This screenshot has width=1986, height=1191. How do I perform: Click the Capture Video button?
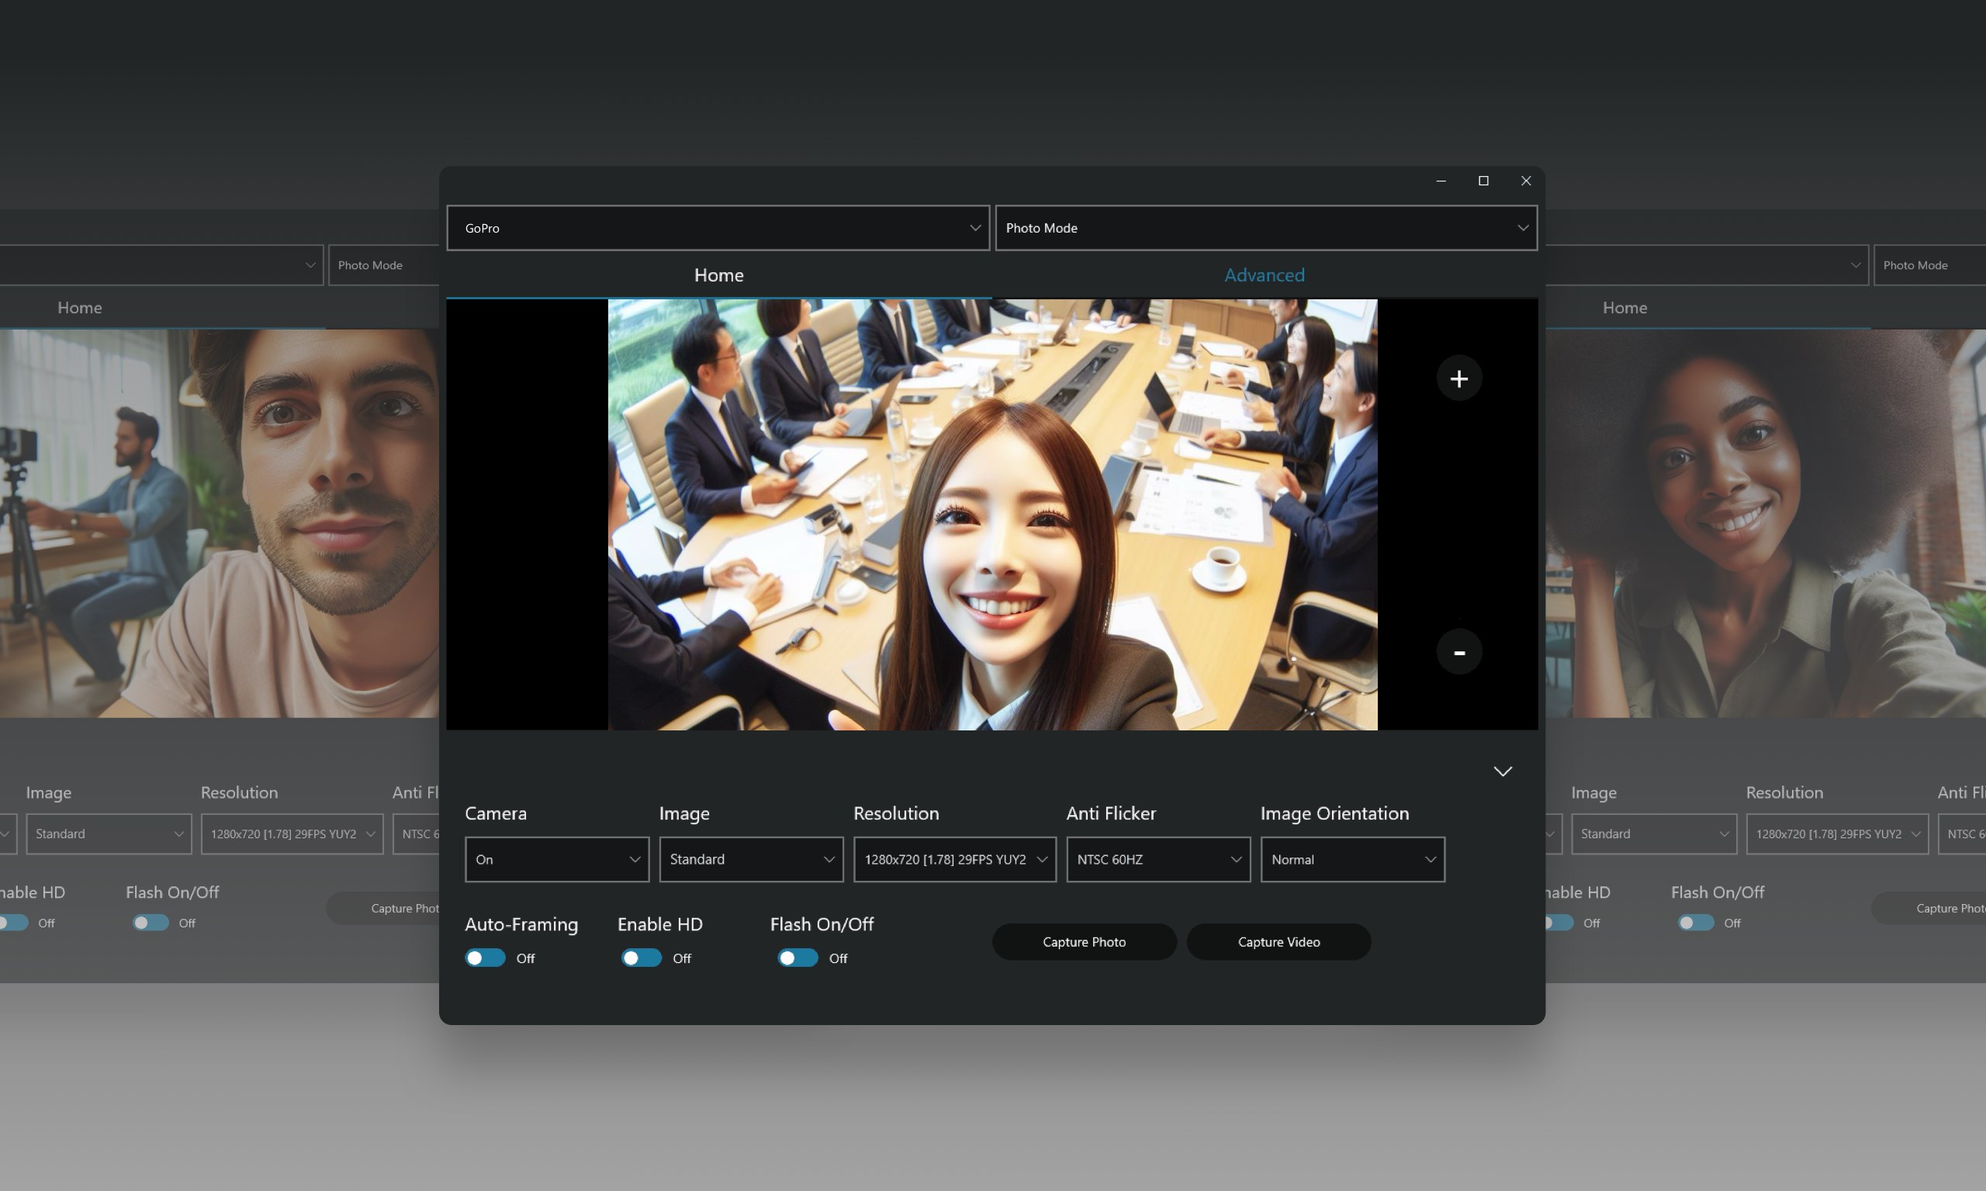[x=1278, y=941]
